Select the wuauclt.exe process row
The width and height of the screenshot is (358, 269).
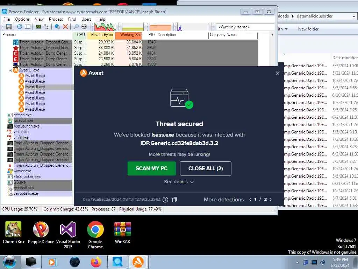click(x=40, y=120)
